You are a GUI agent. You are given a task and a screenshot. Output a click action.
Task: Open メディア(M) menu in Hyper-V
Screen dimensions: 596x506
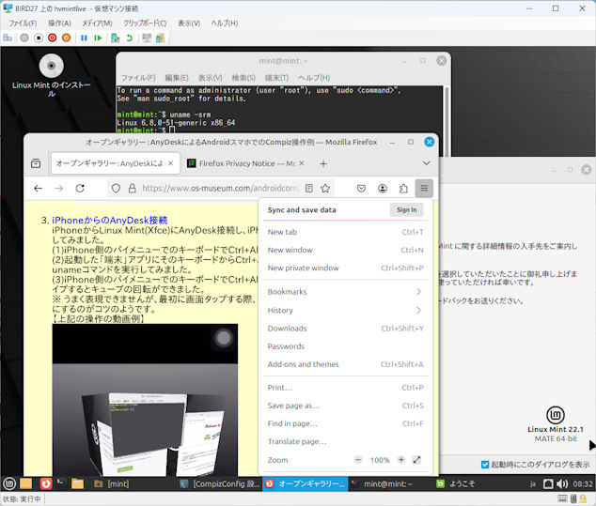coord(97,23)
